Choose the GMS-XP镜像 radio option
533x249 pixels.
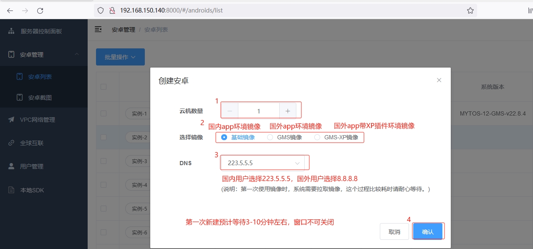[317, 137]
